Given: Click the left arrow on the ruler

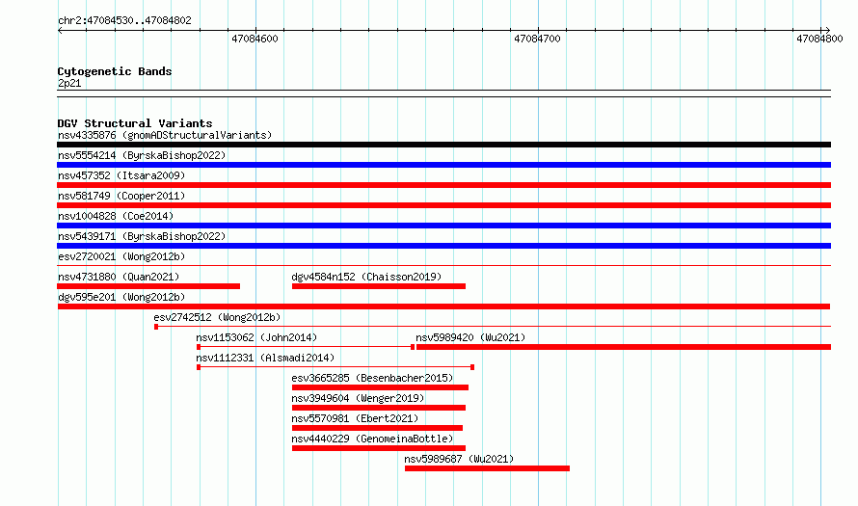Looking at the screenshot, I should (60, 31).
